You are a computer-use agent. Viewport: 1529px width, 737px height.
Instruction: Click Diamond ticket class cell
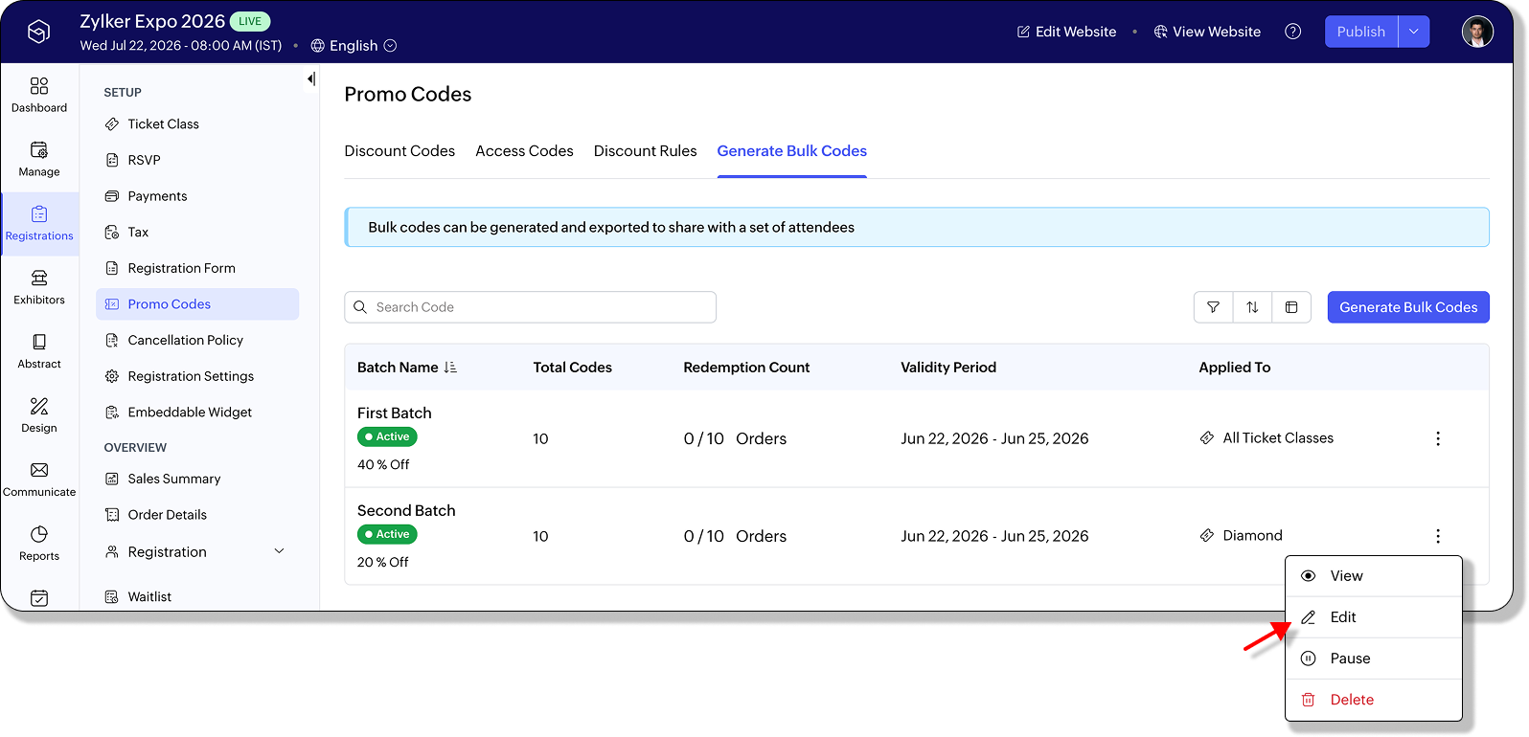coord(1241,536)
